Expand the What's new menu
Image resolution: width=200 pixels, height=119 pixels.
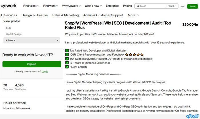(93, 6)
